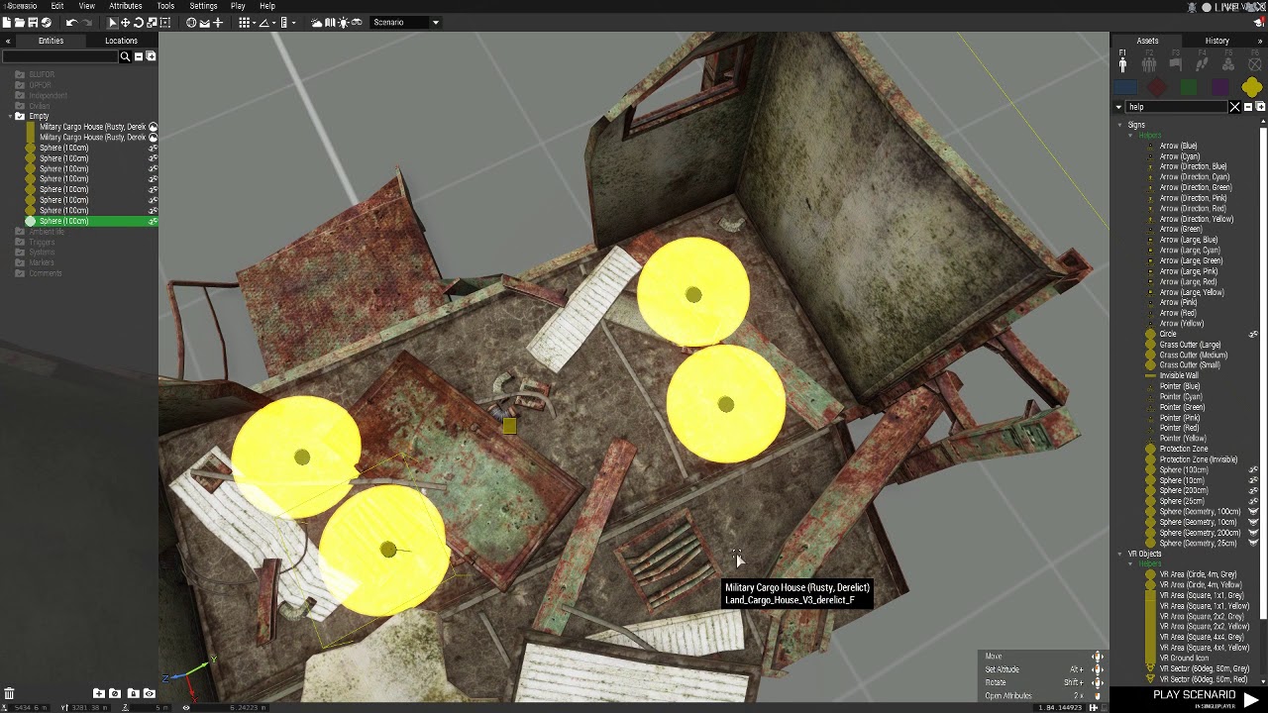Image resolution: width=1268 pixels, height=713 pixels.
Task: Collapse the Signs category in assets
Action: pyautogui.click(x=1120, y=125)
